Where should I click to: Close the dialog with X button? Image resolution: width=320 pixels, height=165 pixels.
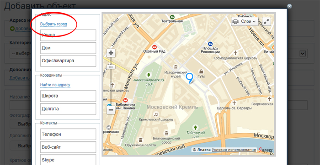point(289,6)
